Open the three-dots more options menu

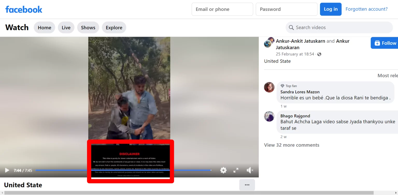tap(247, 185)
